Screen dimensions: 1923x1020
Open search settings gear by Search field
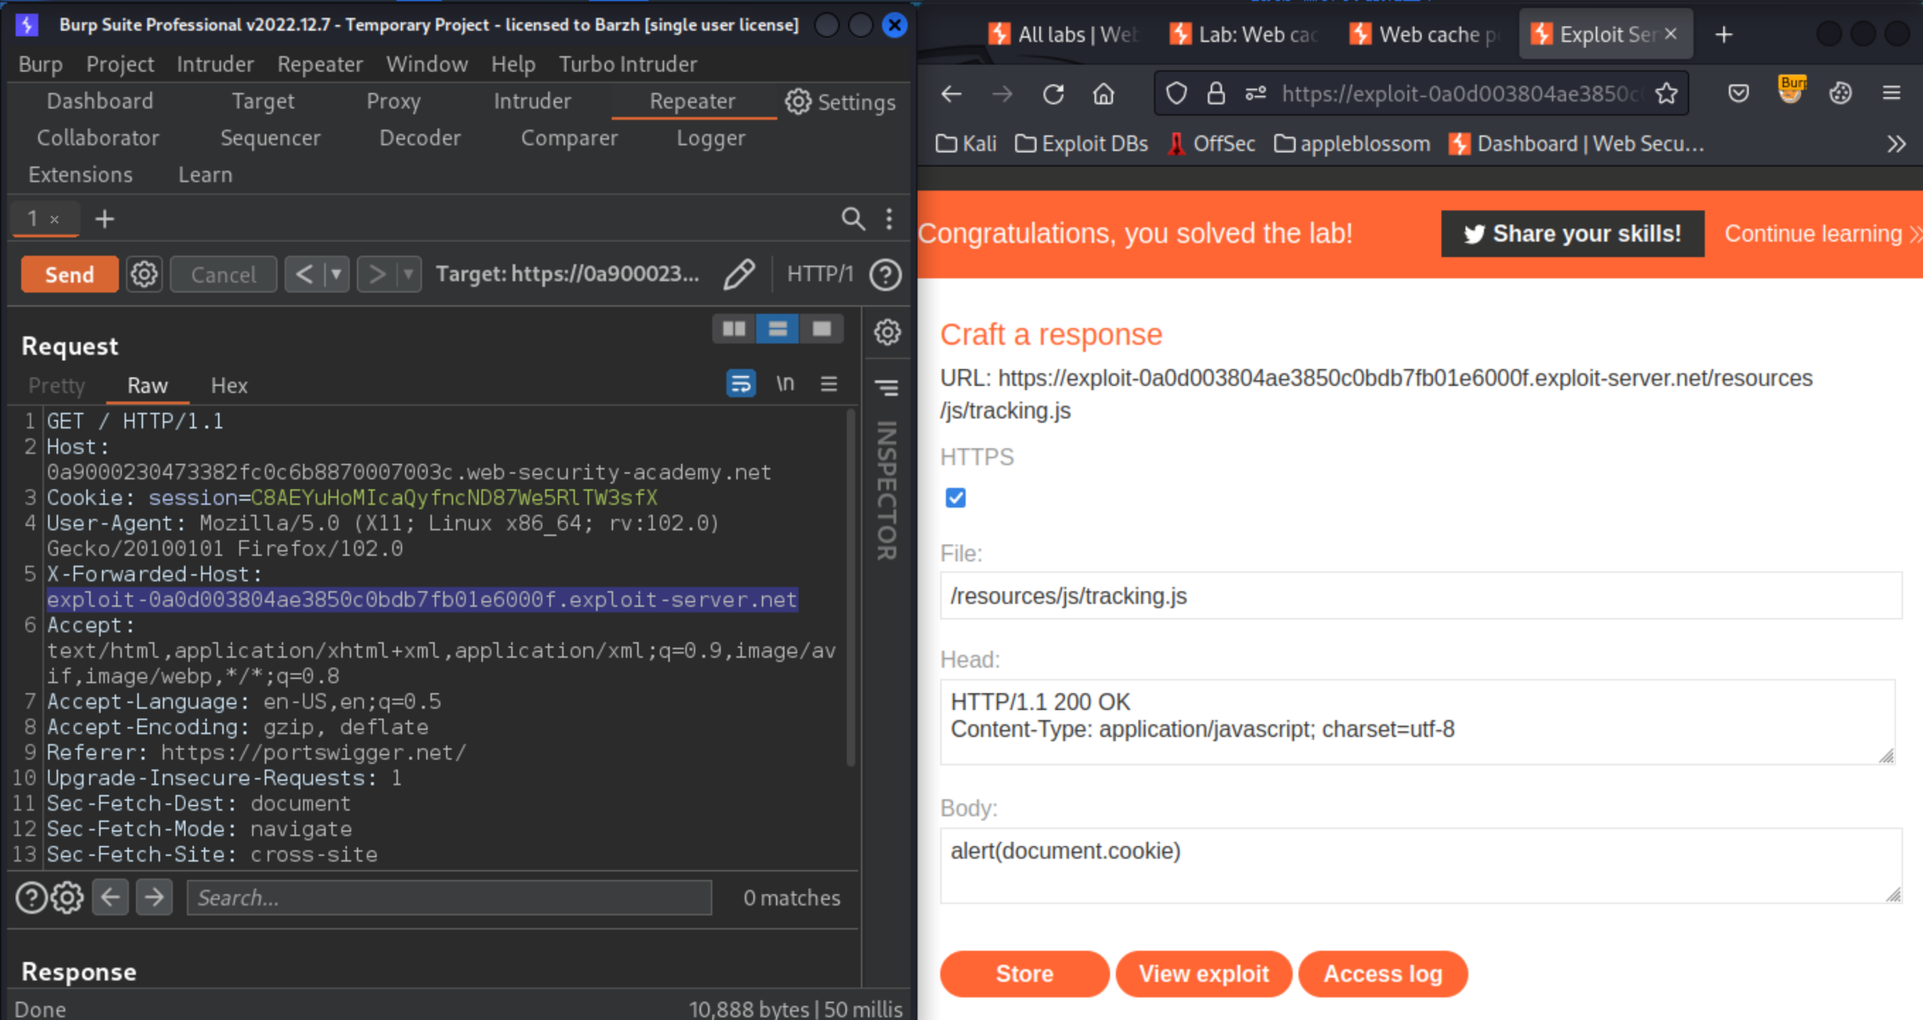coord(67,898)
